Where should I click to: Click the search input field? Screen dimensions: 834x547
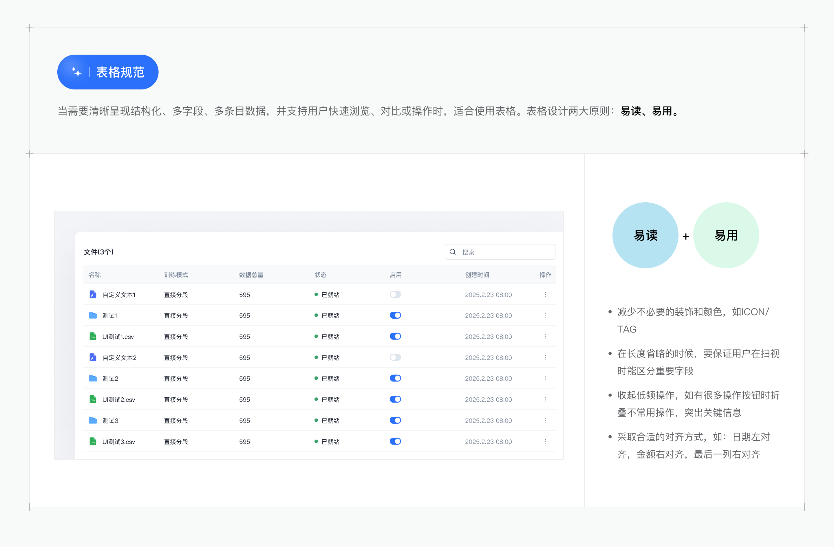click(x=500, y=252)
